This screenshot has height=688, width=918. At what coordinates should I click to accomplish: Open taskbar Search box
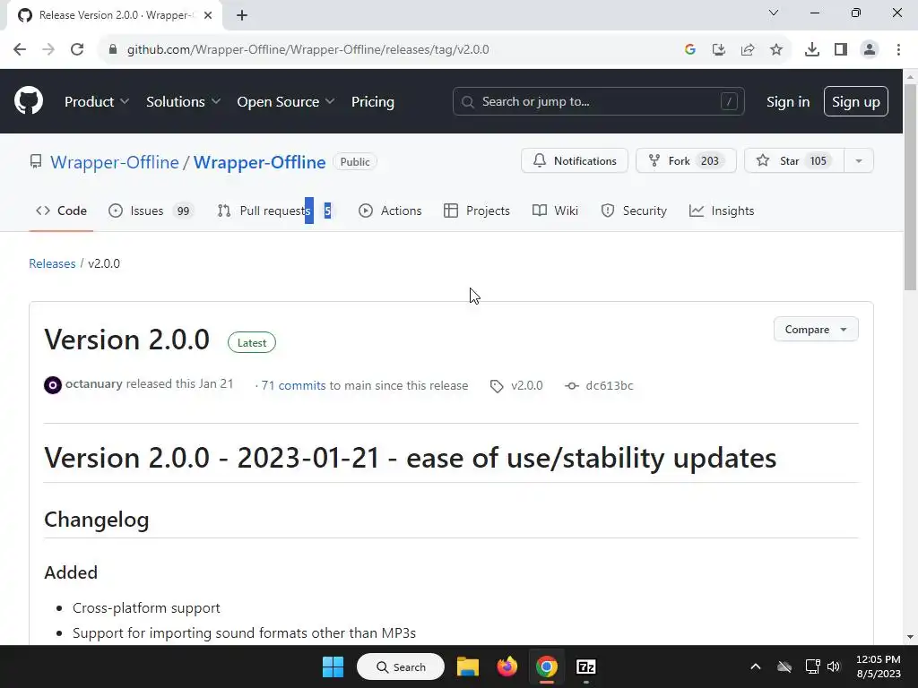(401, 666)
